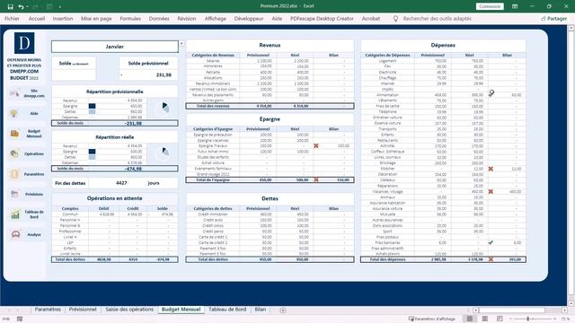
Task: Switch to the Accueil ribbon tab
Action: coord(37,18)
